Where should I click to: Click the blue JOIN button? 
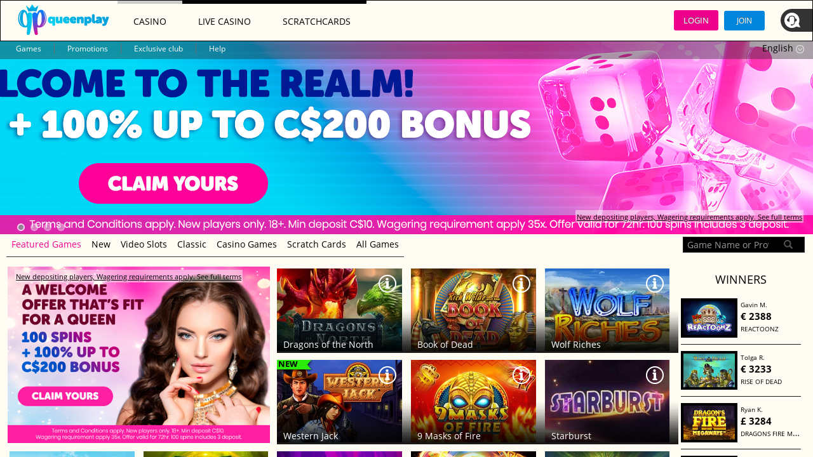(744, 20)
